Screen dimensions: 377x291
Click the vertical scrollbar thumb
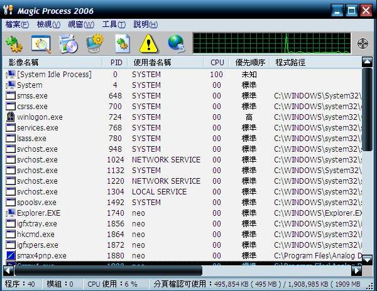click(x=367, y=109)
